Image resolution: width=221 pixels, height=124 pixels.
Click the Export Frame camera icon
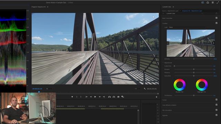(x=118, y=97)
